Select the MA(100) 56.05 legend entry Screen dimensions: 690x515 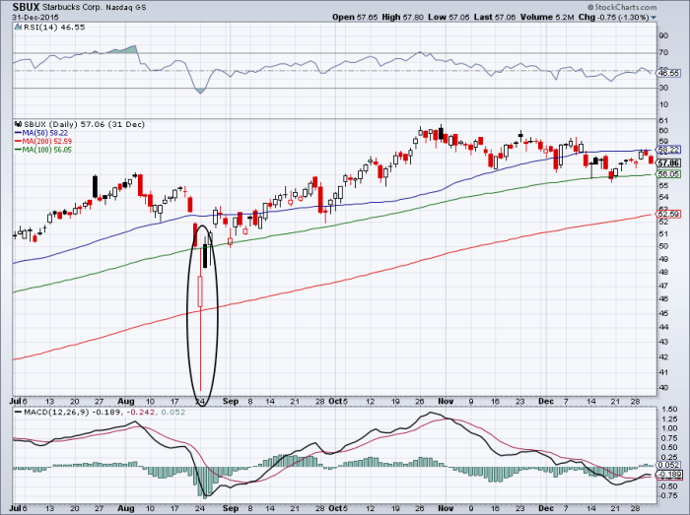click(x=43, y=150)
